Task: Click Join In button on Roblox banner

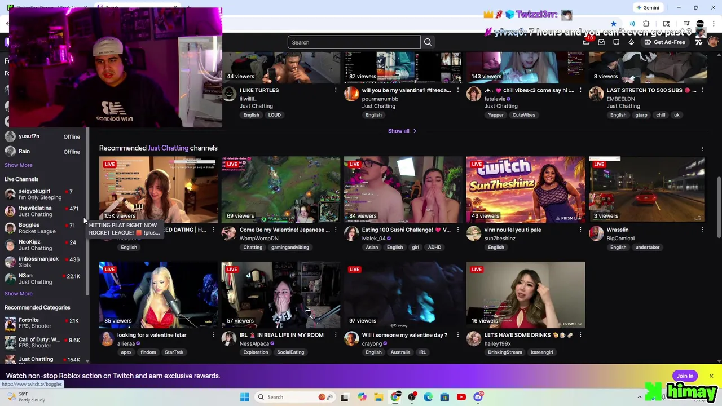Action: (685, 376)
